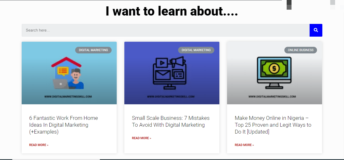
Task: Click Read More under Small Scale Business article
Action: pyautogui.click(x=141, y=138)
